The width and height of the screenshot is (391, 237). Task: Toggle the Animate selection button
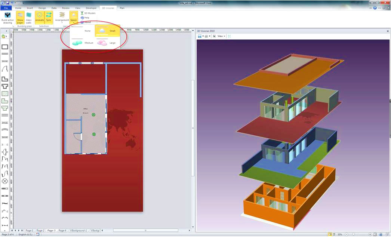39,18
